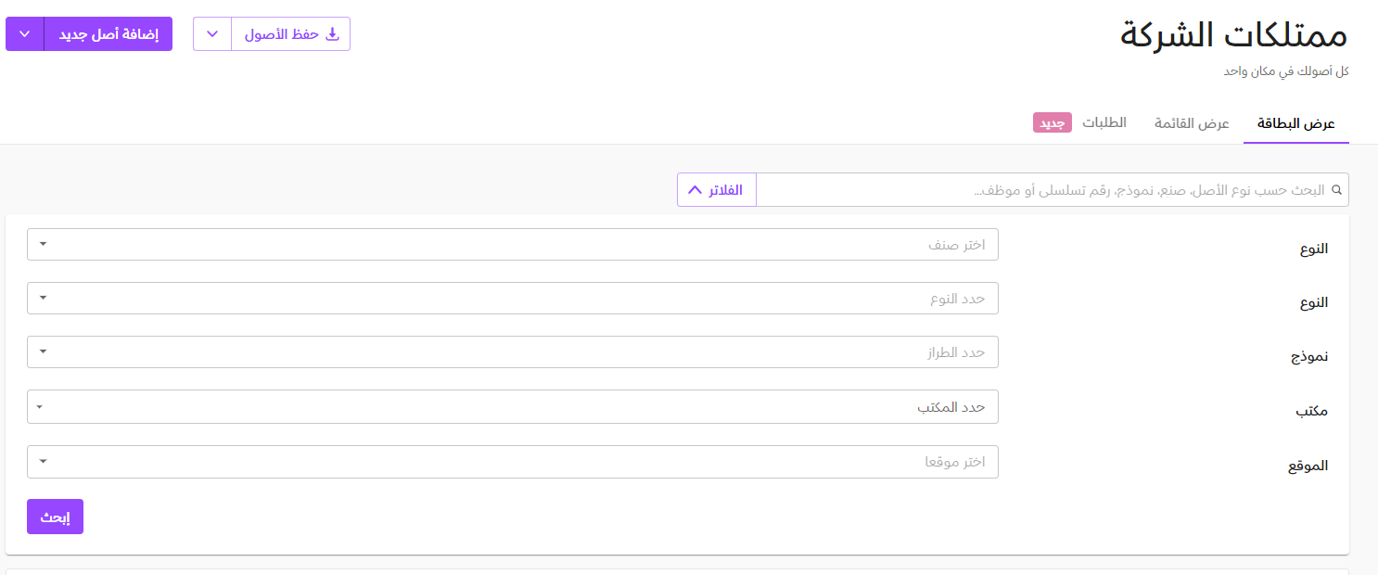1378x575 pixels.
Task: Switch to the عرض البطاقة tab
Action: coord(1295,123)
